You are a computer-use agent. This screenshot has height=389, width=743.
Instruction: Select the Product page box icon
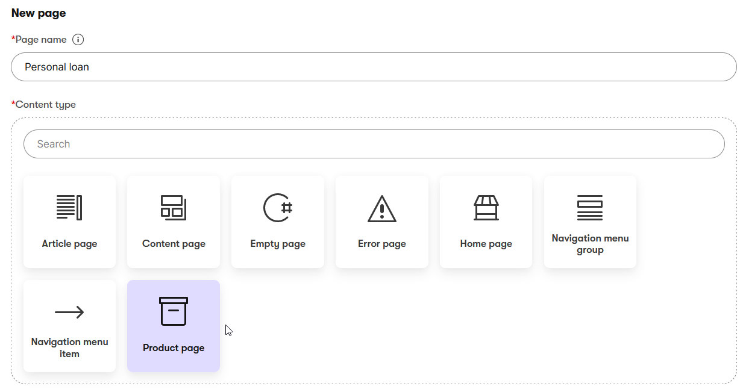(x=174, y=311)
